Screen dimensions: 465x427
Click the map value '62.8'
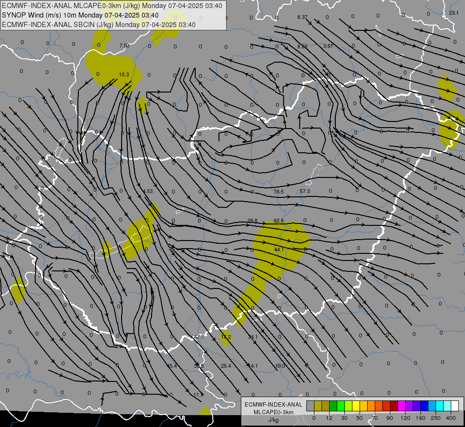coord(279,221)
